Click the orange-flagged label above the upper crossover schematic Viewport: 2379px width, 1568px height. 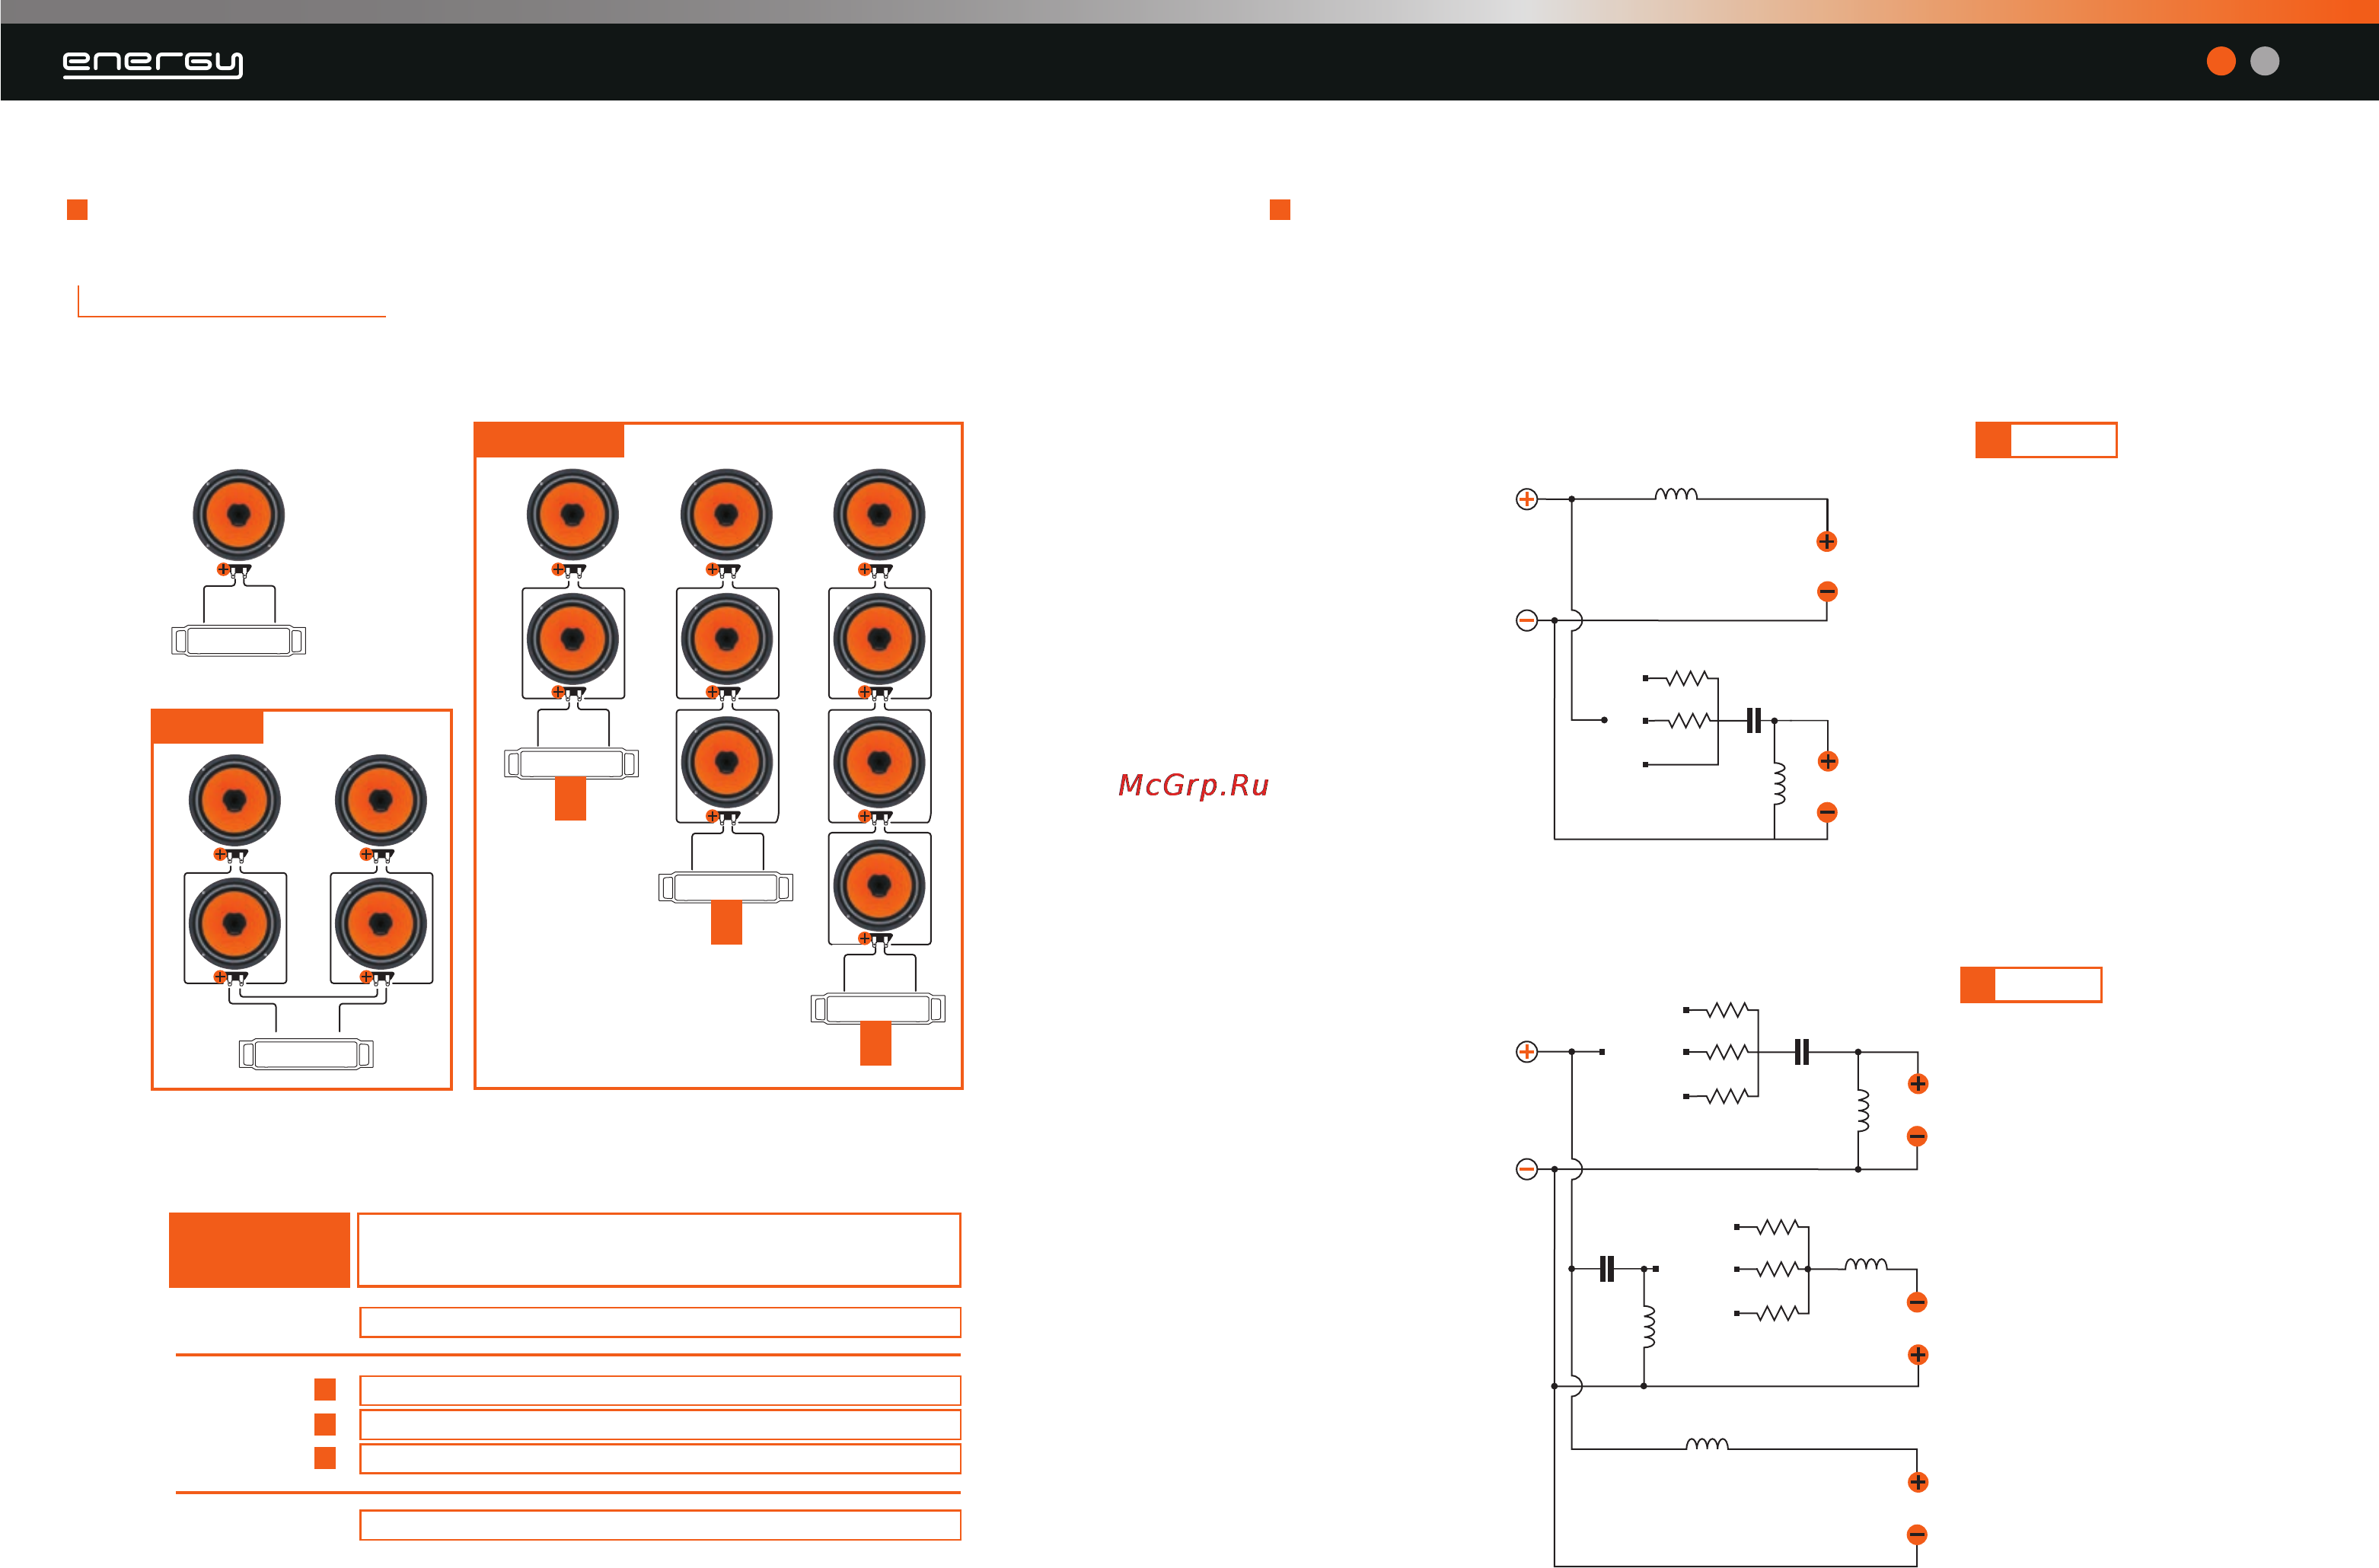pyautogui.click(x=2046, y=440)
